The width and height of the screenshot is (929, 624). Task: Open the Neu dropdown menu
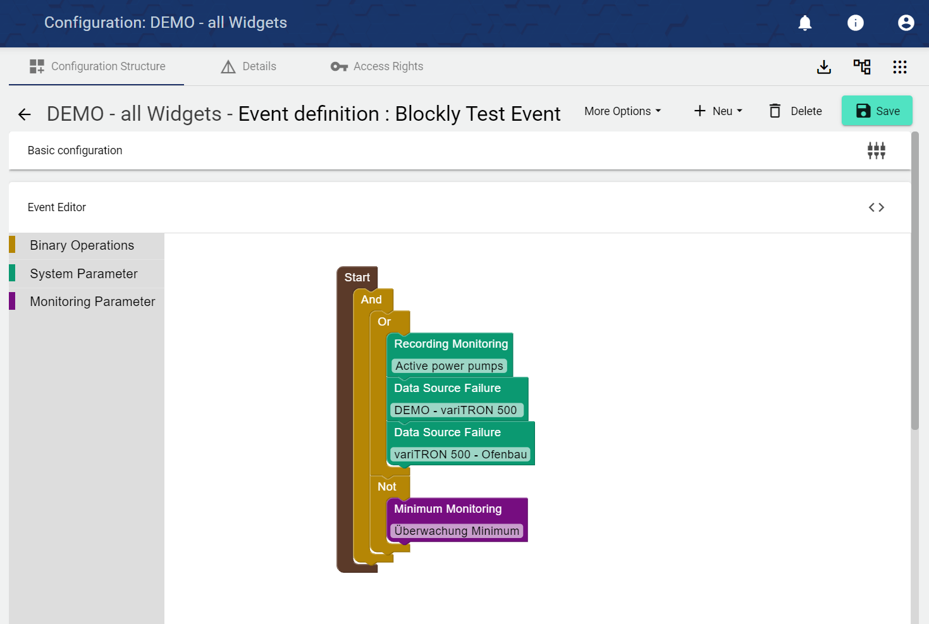coord(718,111)
